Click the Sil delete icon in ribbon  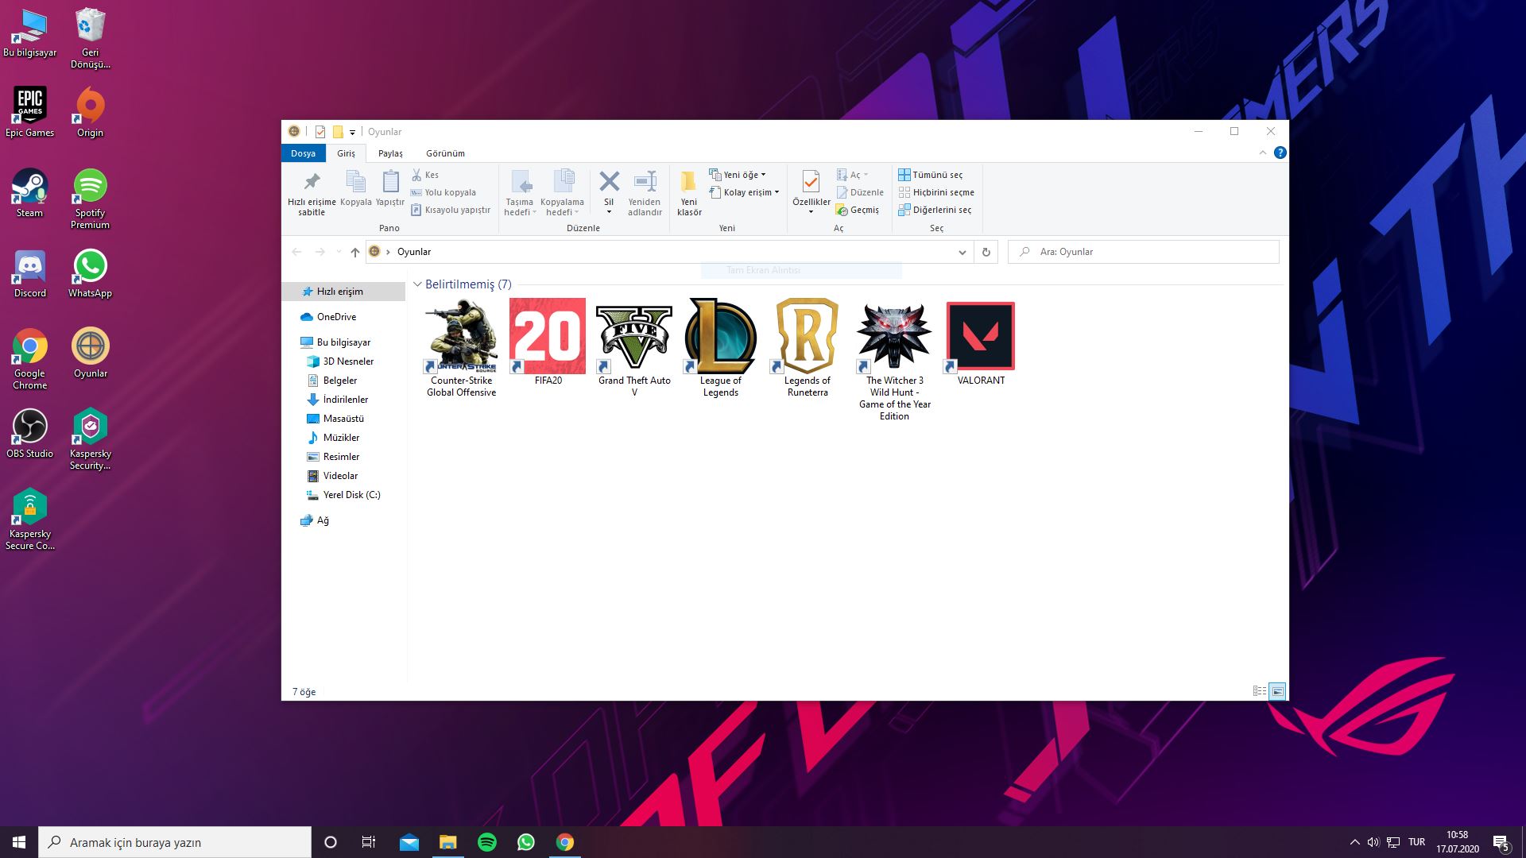(x=609, y=182)
